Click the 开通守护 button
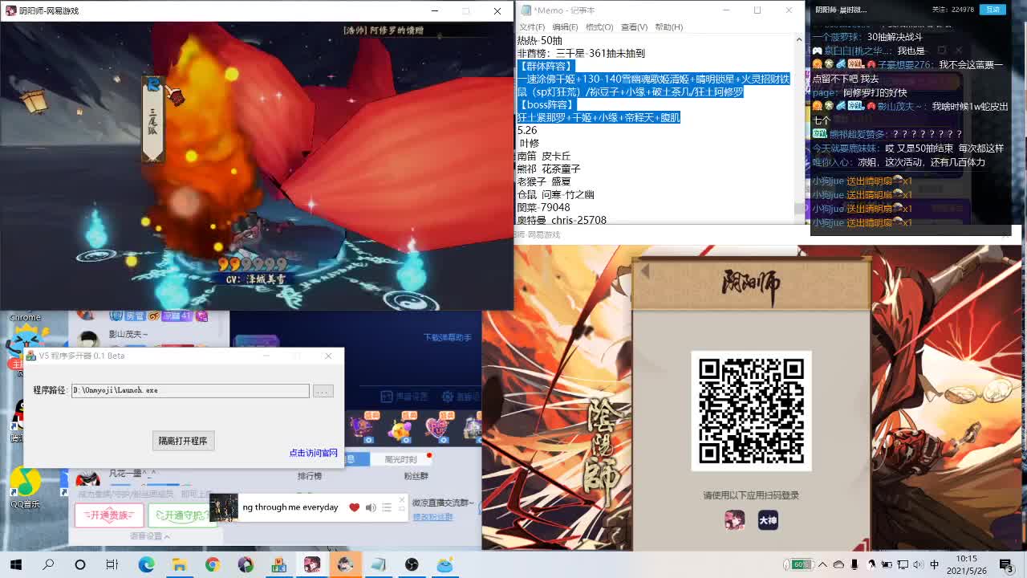The image size is (1027, 578). [x=182, y=515]
